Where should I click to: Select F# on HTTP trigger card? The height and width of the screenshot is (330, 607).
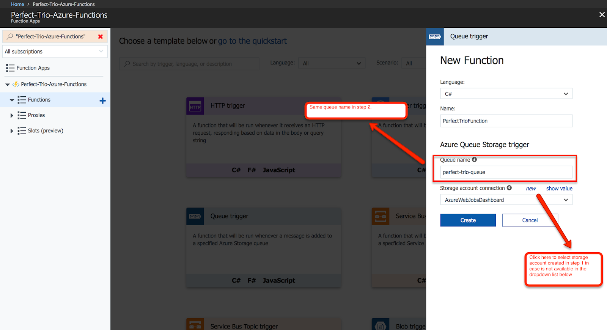(252, 170)
